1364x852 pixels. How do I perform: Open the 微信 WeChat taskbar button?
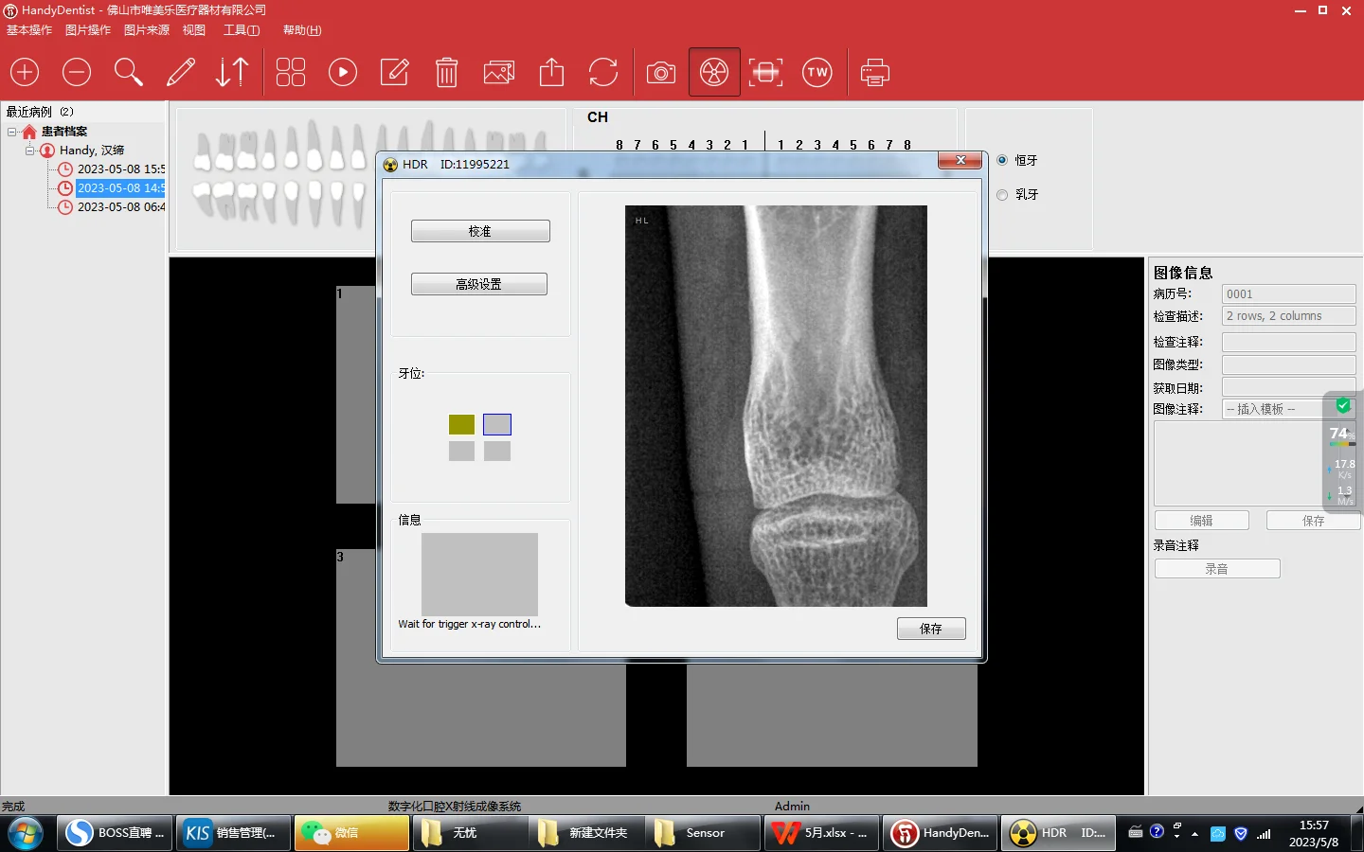351,833
